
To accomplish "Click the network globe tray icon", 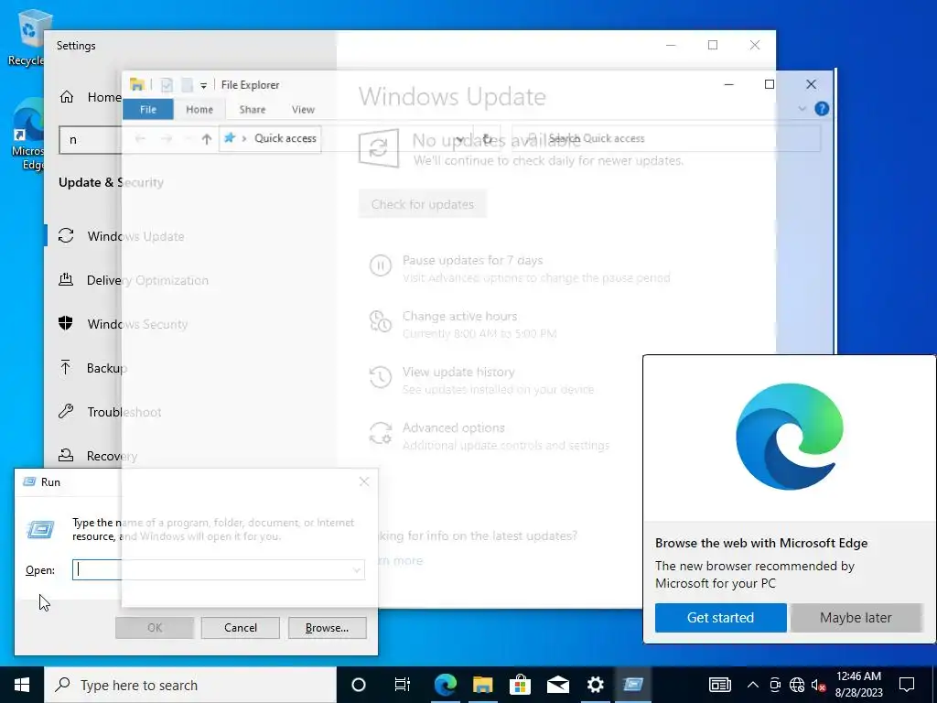I will 797,685.
